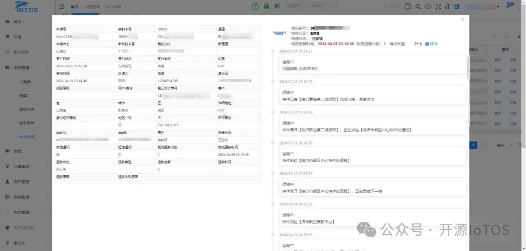The height and width of the screenshot is (251, 526).
Task: Click the IoTOS logo at top left
Action: 26,7
